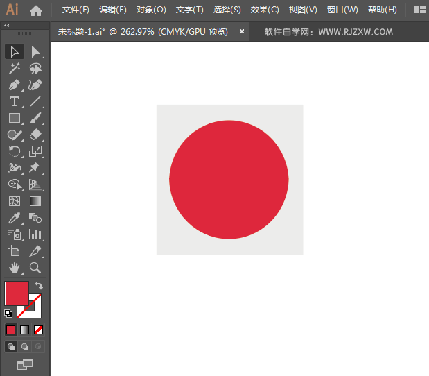429x376 pixels.
Task: Switch to Draw Behind mode
Action: tap(25, 346)
